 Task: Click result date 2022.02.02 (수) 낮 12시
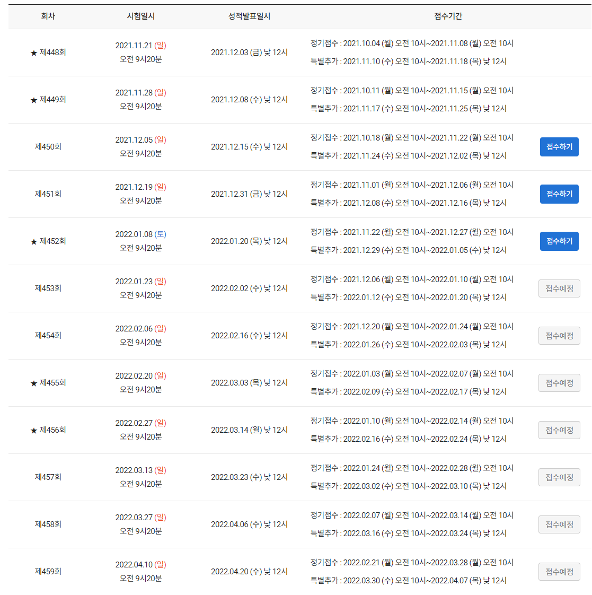tap(249, 288)
